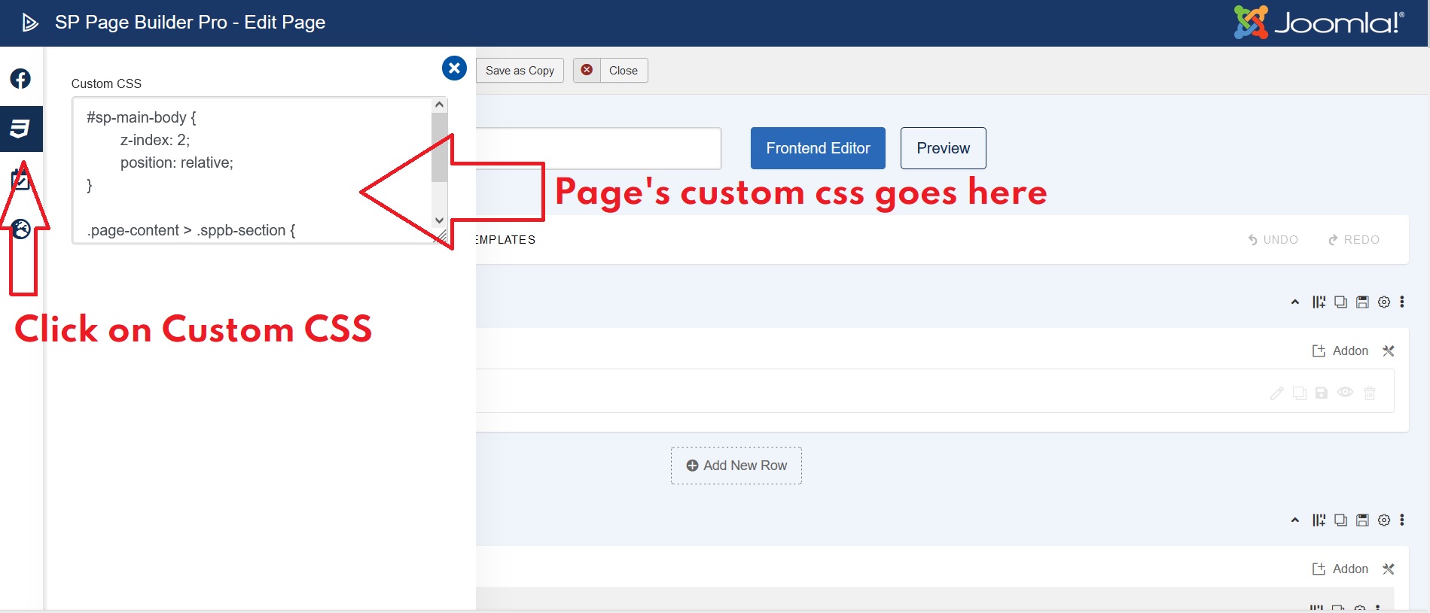Click the Save as Copy button

coord(520,71)
